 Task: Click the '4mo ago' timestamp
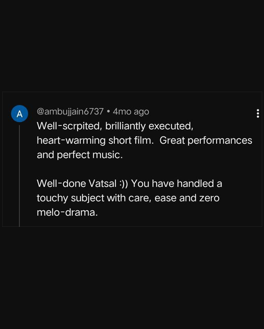(131, 111)
